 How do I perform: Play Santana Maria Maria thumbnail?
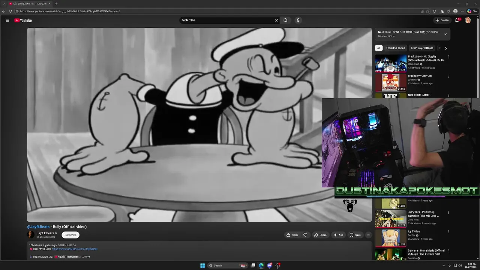(391, 255)
